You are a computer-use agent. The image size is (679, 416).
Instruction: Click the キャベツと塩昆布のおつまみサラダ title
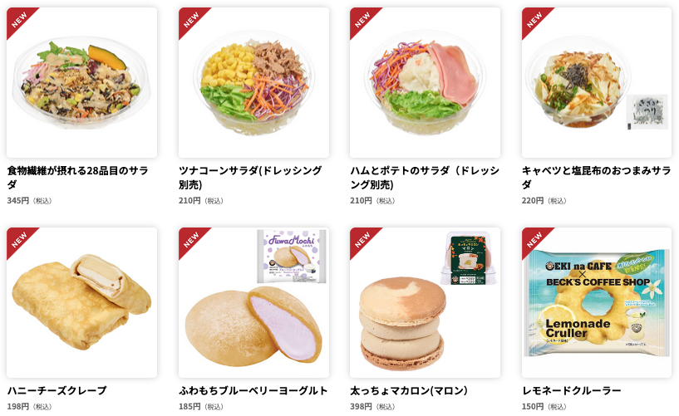(596, 178)
